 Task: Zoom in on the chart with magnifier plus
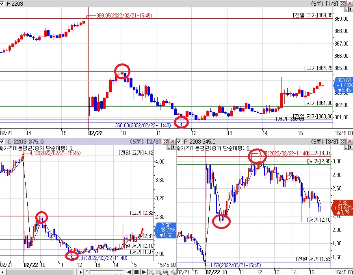point(151,272)
